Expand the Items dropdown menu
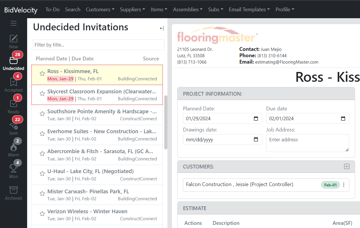360x228 pixels. click(x=159, y=10)
